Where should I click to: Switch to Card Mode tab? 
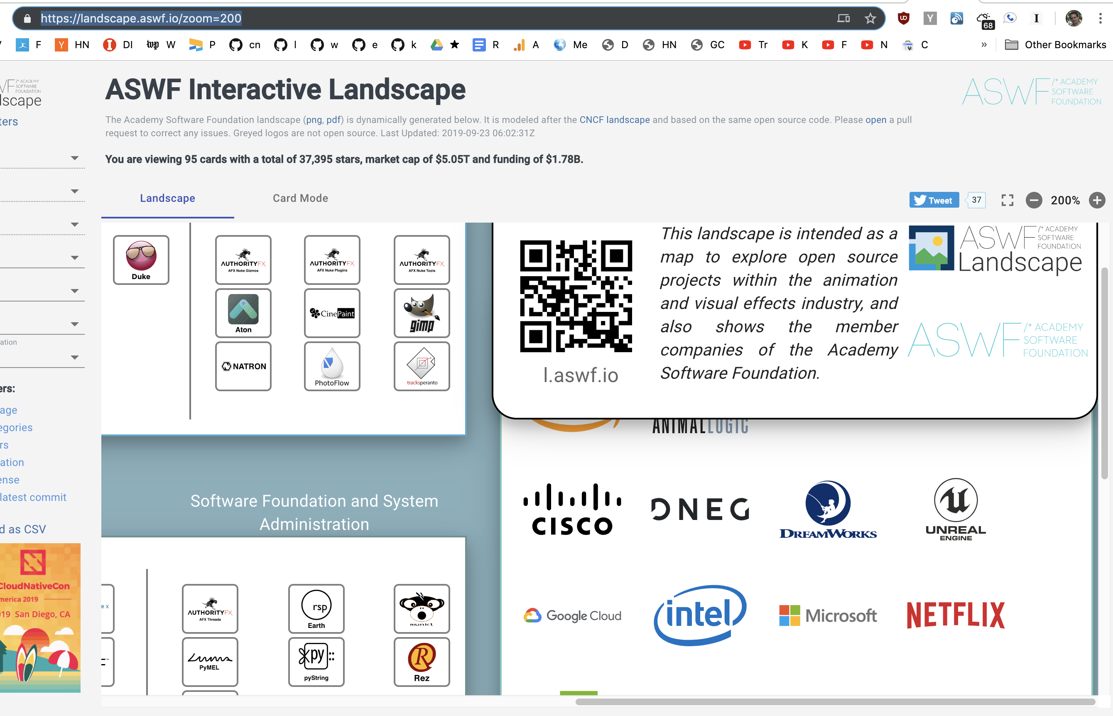300,198
